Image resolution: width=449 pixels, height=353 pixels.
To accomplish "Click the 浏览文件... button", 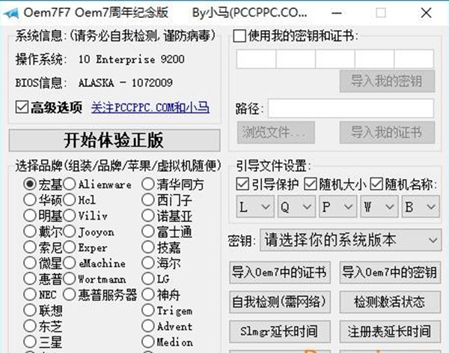I will 275,133.
